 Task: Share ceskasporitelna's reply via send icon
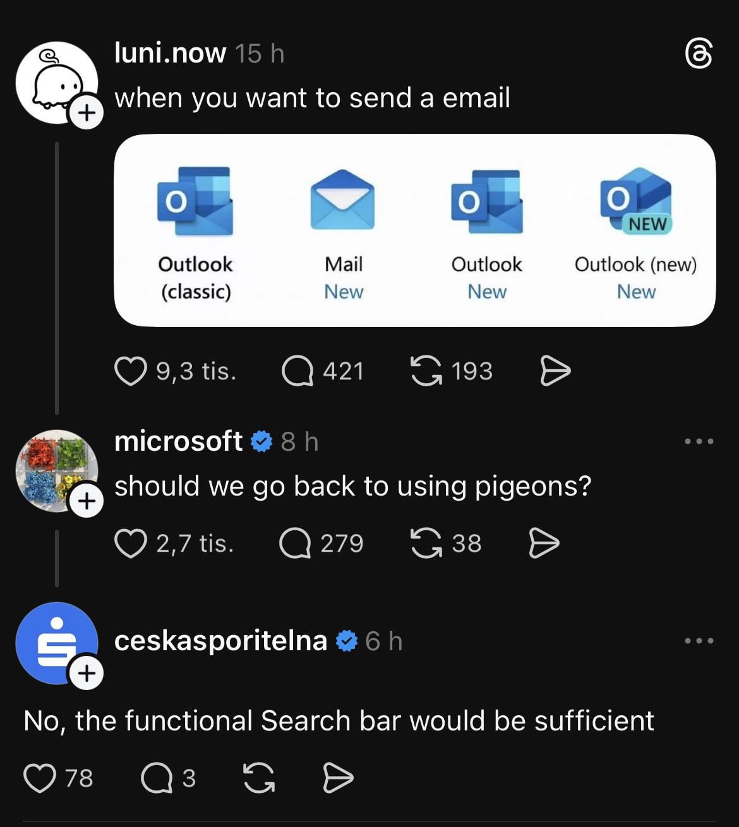pos(338,778)
